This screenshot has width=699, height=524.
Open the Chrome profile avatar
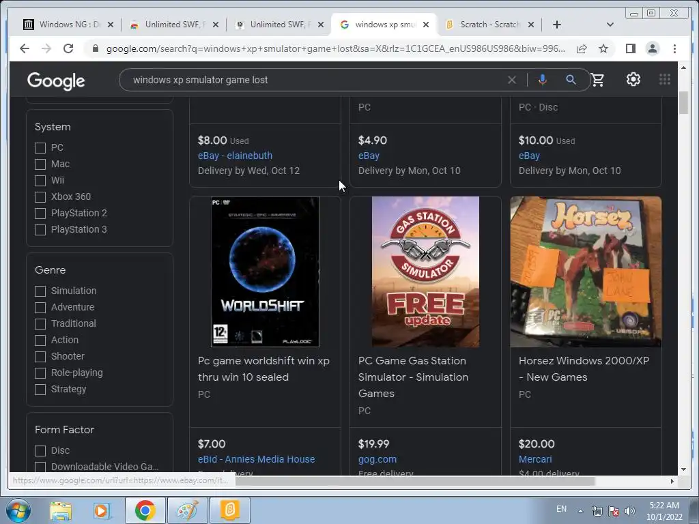pyautogui.click(x=652, y=48)
